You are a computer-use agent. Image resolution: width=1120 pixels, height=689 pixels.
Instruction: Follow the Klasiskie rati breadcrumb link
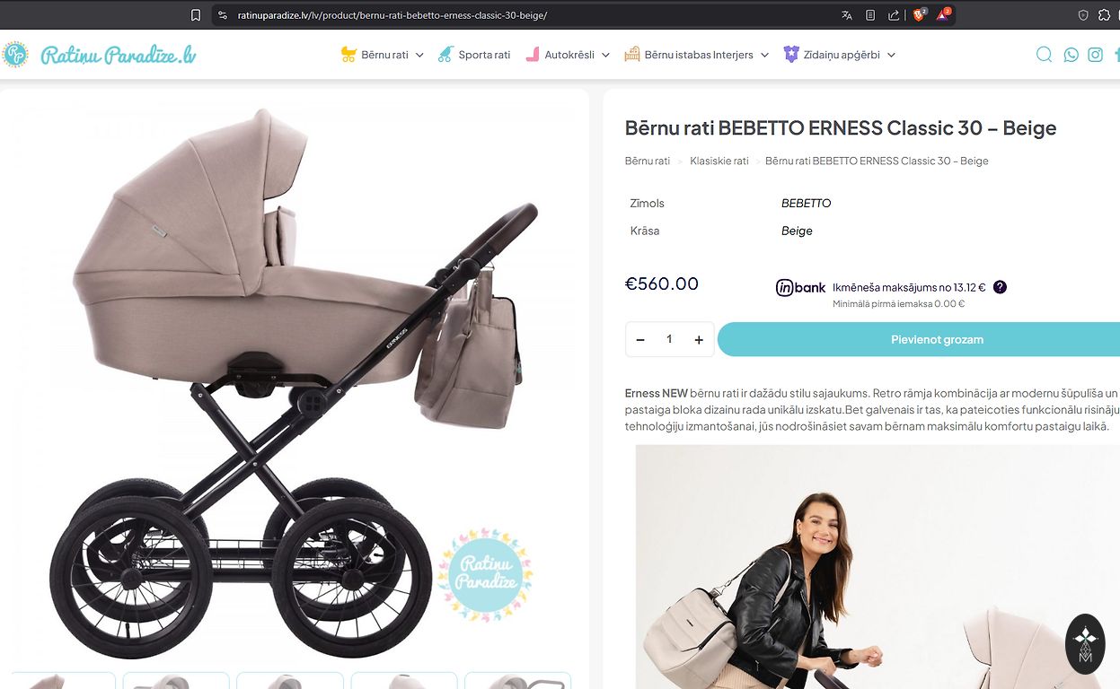[719, 161]
